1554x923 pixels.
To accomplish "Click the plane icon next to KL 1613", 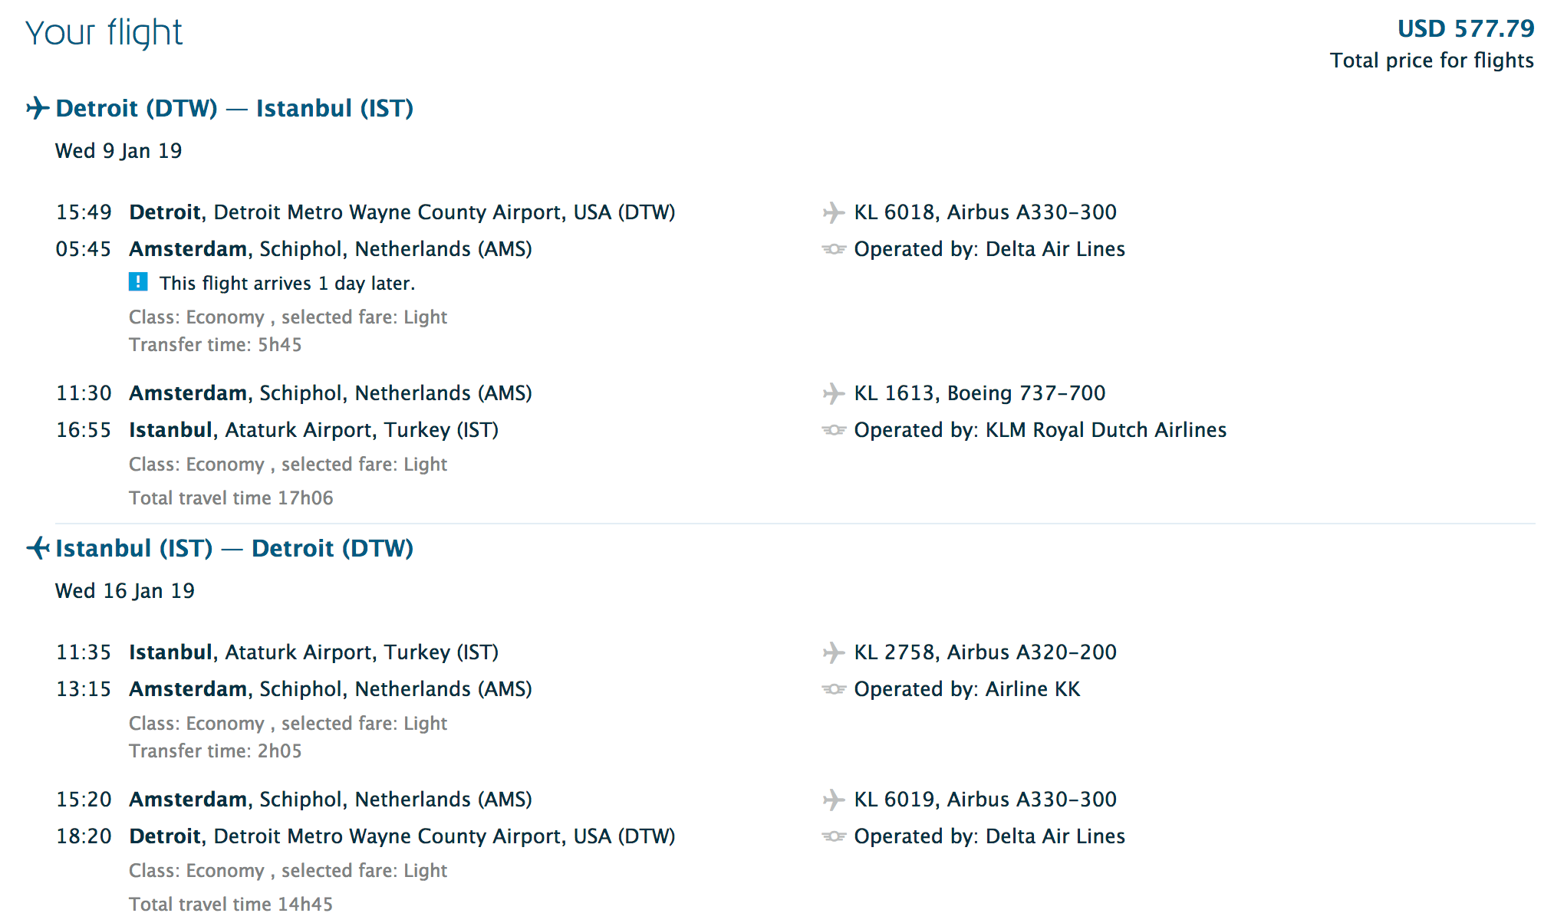I will tap(834, 393).
